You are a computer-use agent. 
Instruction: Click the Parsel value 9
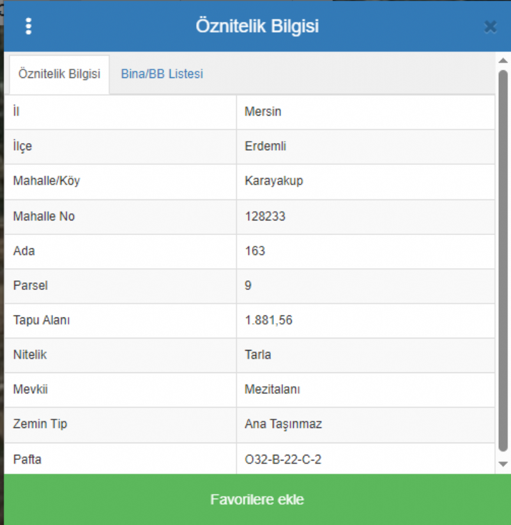(248, 285)
